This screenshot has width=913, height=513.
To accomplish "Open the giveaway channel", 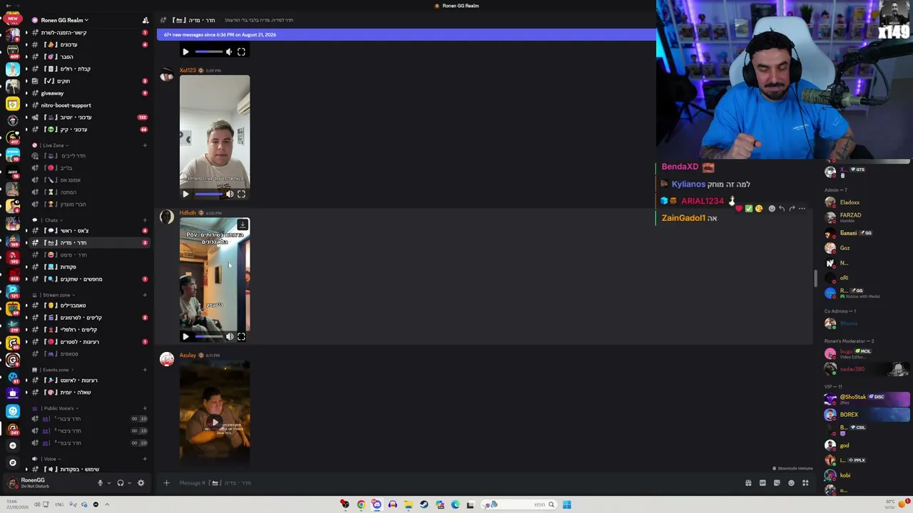I will [x=88, y=93].
